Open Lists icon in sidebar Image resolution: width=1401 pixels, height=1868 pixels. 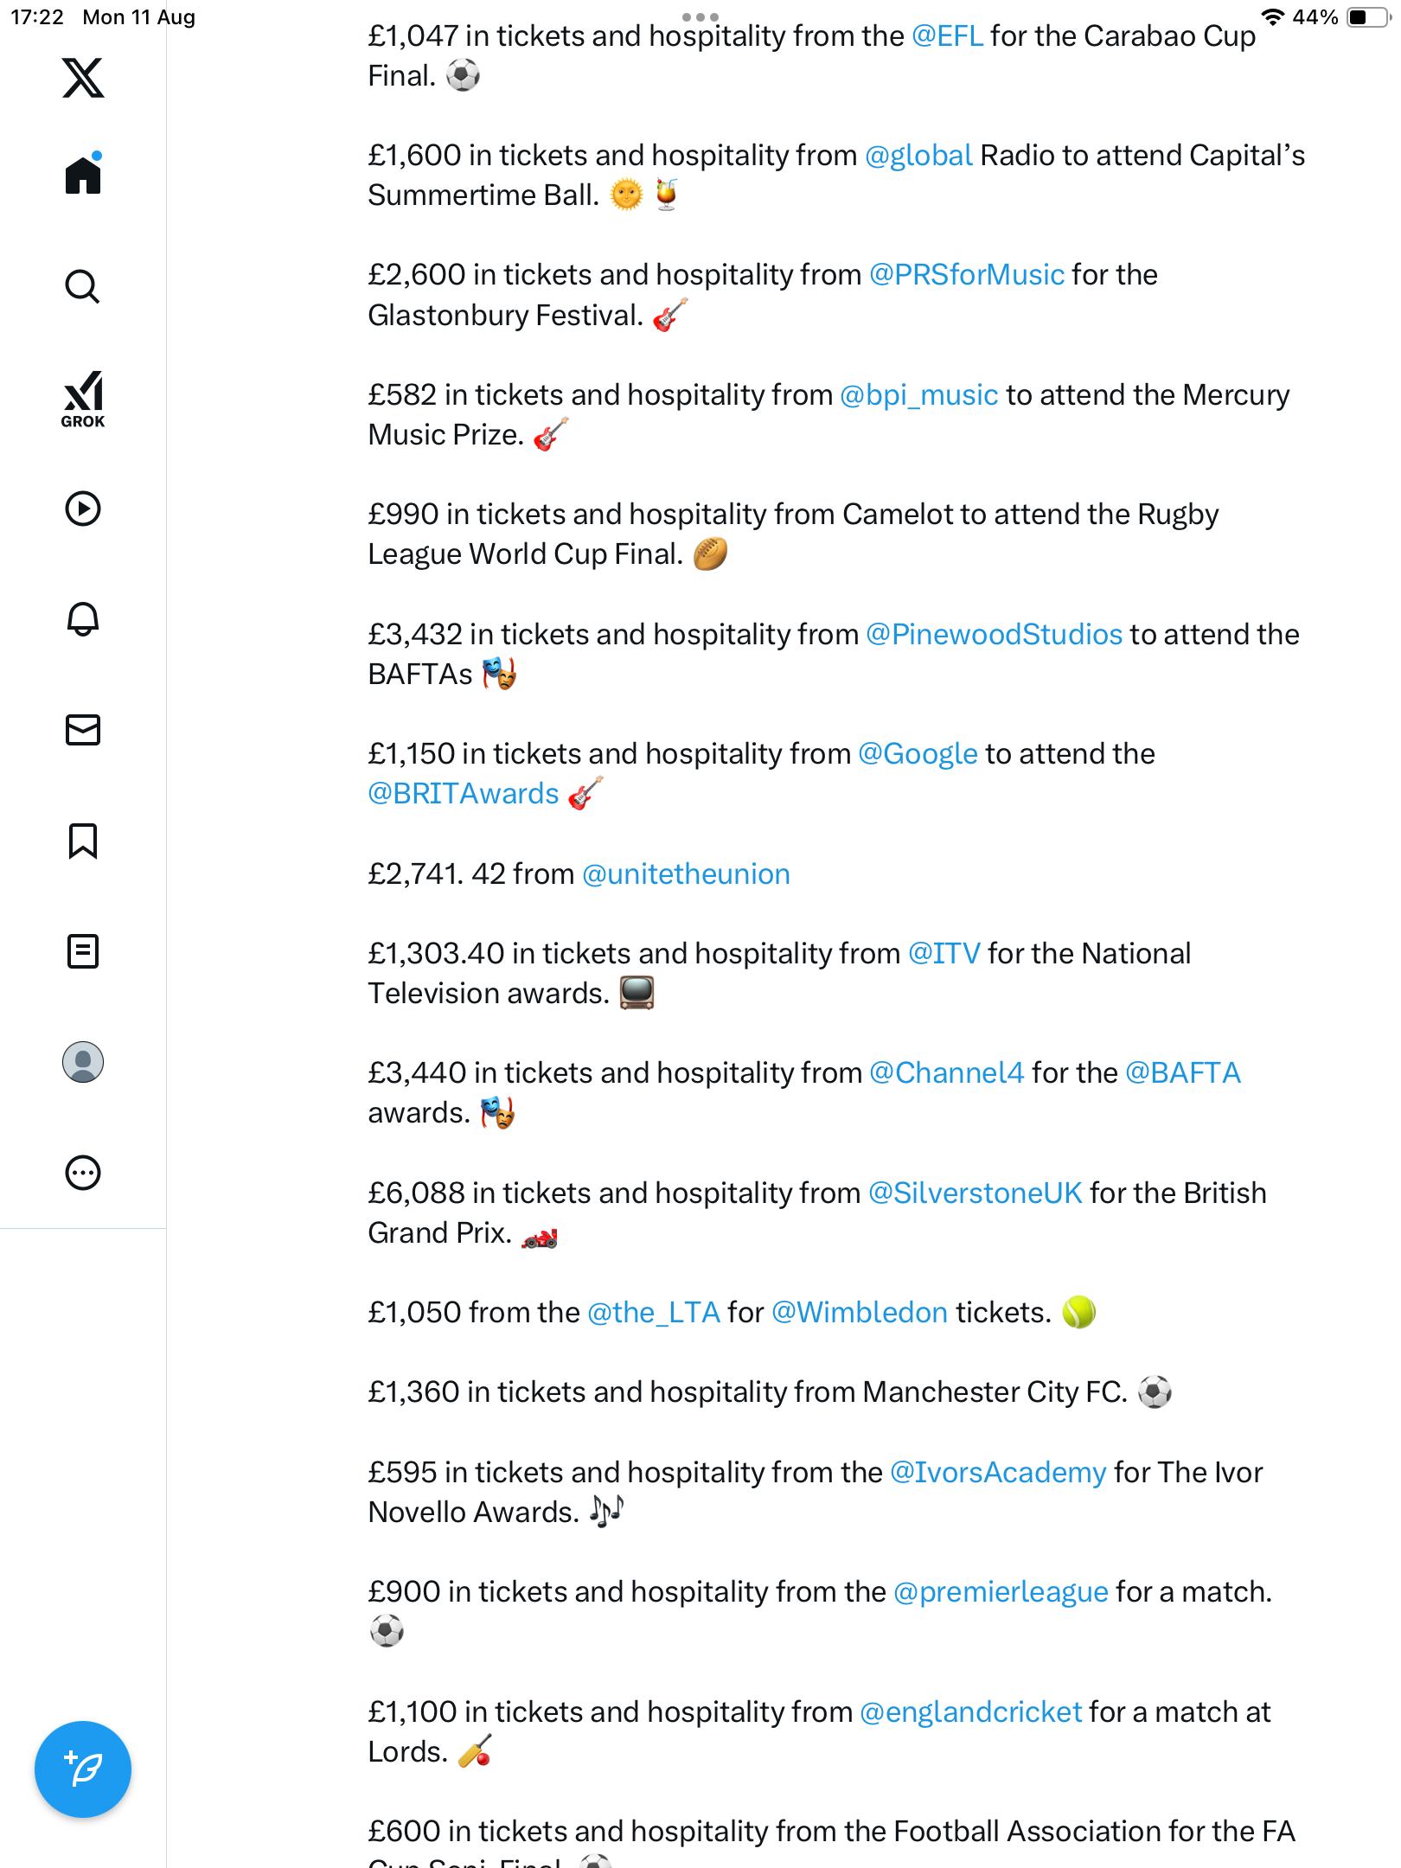click(83, 951)
